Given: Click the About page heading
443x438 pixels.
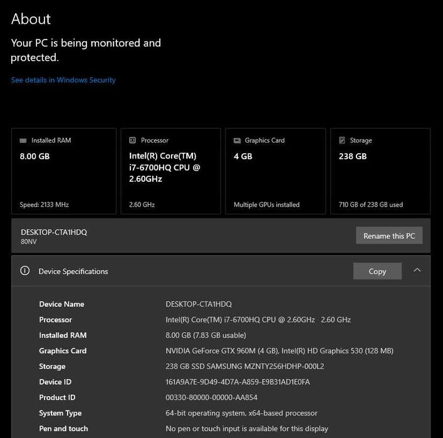Looking at the screenshot, I should (x=31, y=19).
